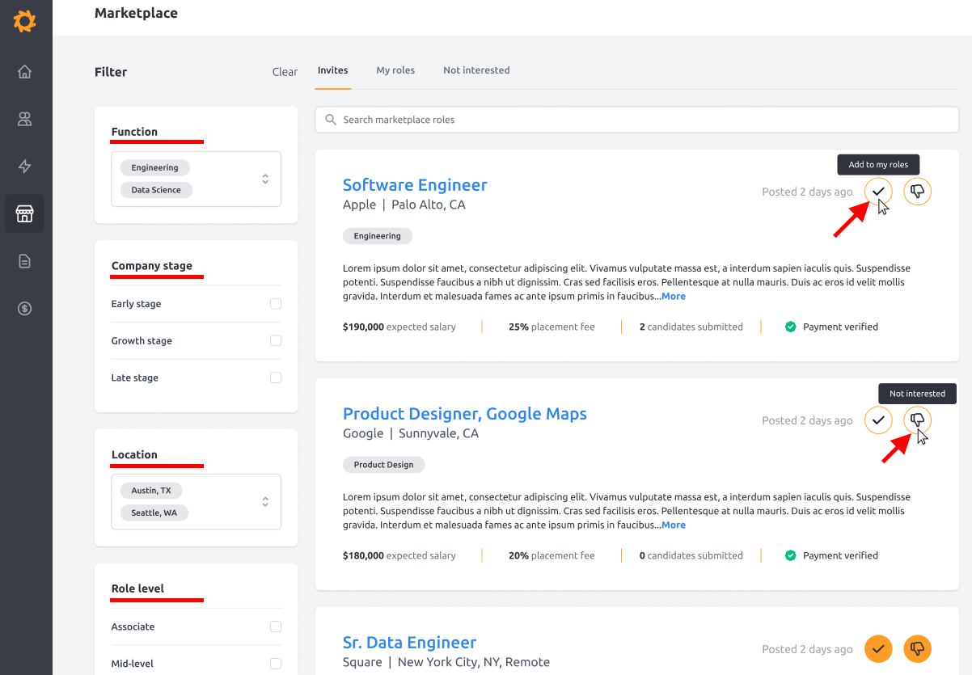The height and width of the screenshot is (675, 972).
Task: Enable the Early stage checkbox
Action: (x=276, y=304)
